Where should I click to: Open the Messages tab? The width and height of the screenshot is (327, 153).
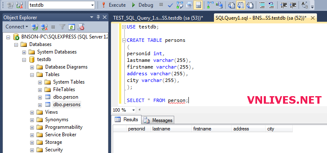pyautogui.click(x=158, y=120)
